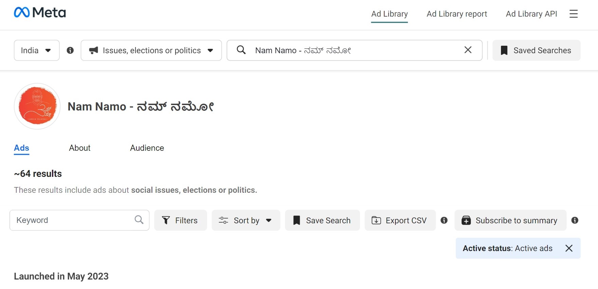Click the info icon beside India dropdown
Screen dimensions: 598x289
click(70, 50)
